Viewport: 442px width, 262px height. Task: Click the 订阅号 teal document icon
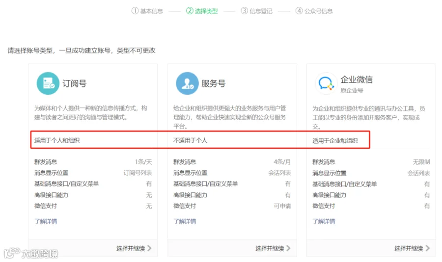48,83
